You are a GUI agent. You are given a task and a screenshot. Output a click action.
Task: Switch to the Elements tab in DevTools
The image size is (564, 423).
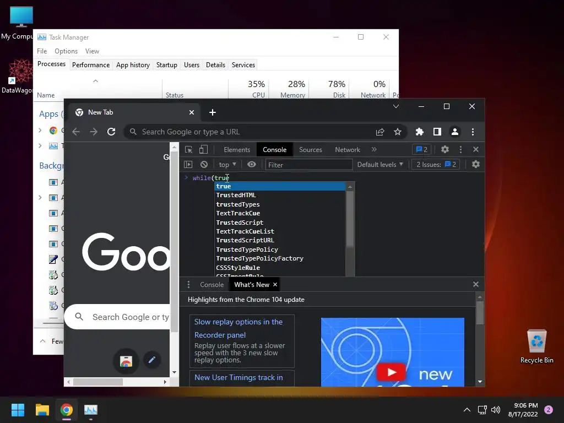click(237, 150)
